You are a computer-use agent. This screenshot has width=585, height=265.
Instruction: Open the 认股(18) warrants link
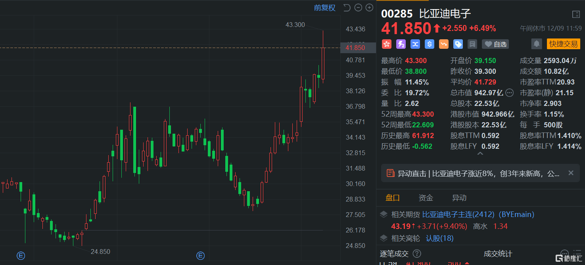pyautogui.click(x=439, y=238)
